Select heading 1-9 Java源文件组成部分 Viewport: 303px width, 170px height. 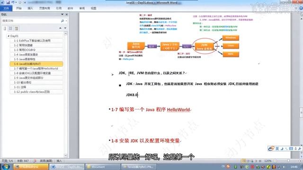pyautogui.click(x=36, y=77)
